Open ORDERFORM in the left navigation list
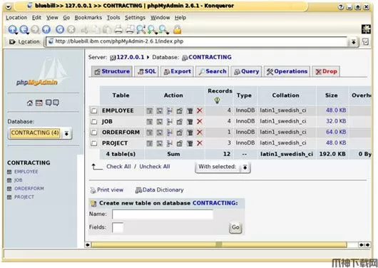Image resolution: width=378 pixels, height=268 pixels. point(29,188)
